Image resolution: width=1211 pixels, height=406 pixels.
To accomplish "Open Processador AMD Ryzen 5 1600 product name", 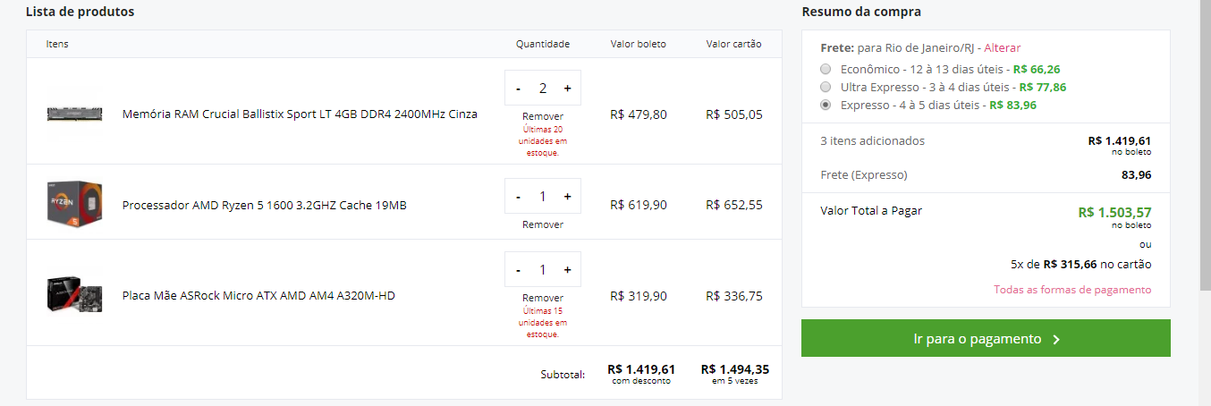I will point(264,205).
